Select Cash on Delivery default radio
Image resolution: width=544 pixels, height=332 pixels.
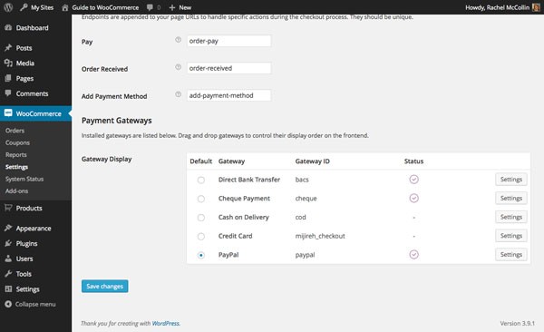(x=201, y=218)
